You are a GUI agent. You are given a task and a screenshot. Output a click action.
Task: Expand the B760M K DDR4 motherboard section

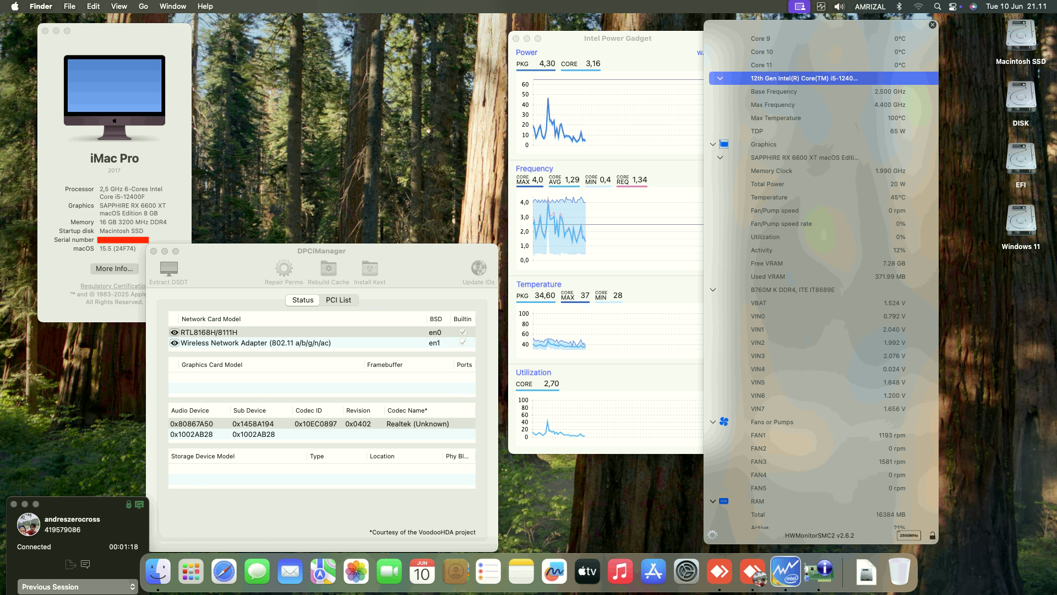[x=713, y=289]
